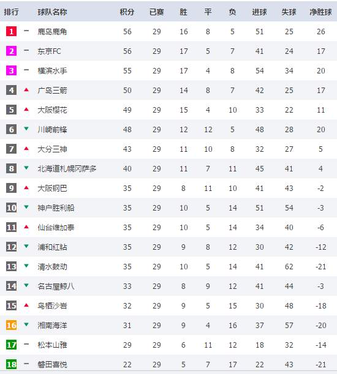Select the 球队名称 column header
Screen dimensions: 337x374
[x=52, y=12]
